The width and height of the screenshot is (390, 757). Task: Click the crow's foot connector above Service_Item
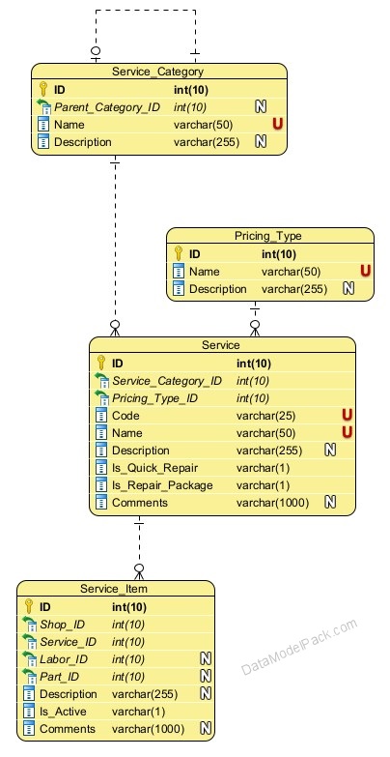pos(139,571)
